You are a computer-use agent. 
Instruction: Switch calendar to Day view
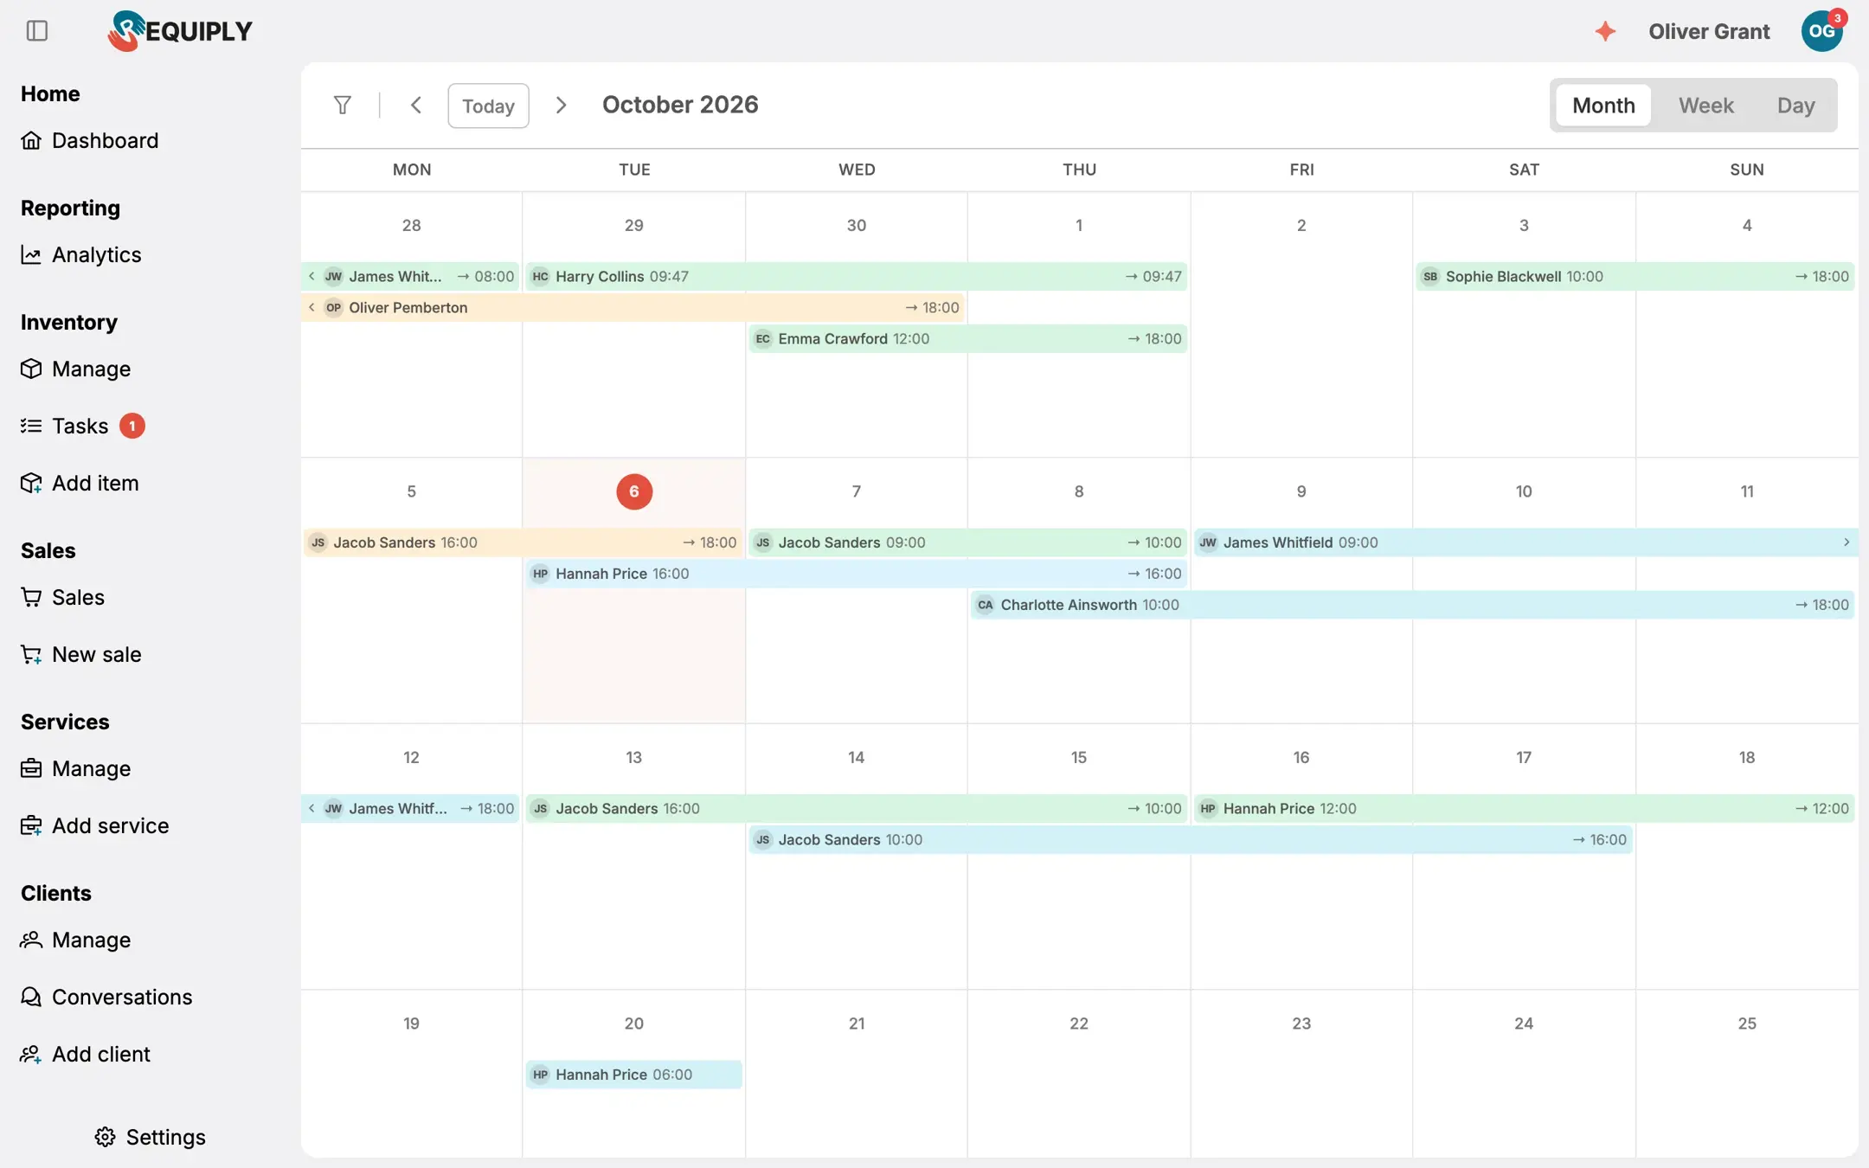[x=1795, y=106]
